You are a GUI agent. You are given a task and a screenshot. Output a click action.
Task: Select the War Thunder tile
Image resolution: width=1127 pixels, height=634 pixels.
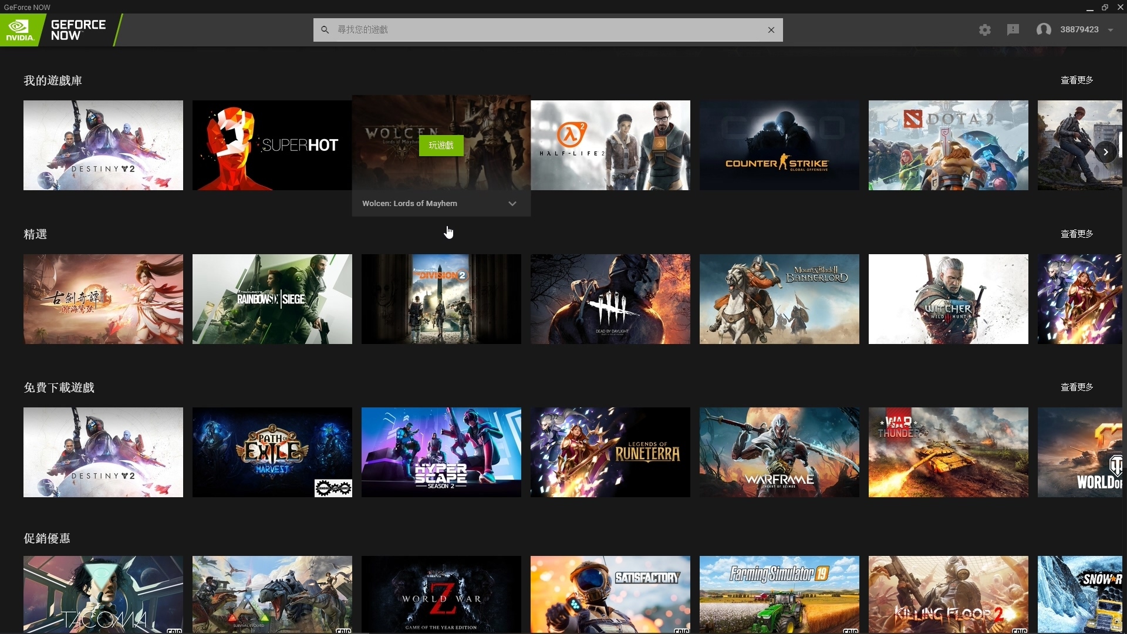[949, 453]
